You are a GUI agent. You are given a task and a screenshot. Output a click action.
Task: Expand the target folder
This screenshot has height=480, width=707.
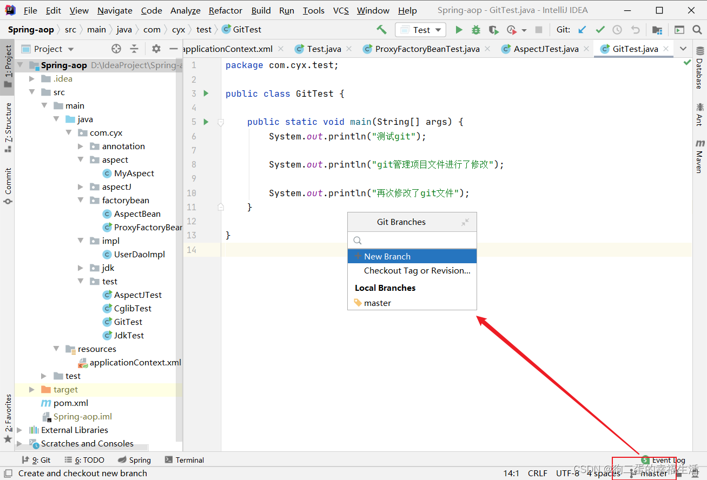tap(32, 389)
